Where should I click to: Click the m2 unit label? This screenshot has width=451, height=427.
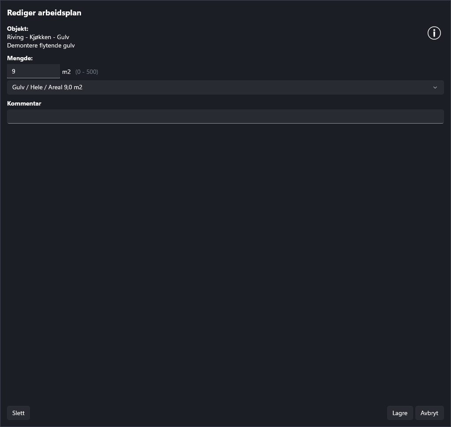click(67, 72)
